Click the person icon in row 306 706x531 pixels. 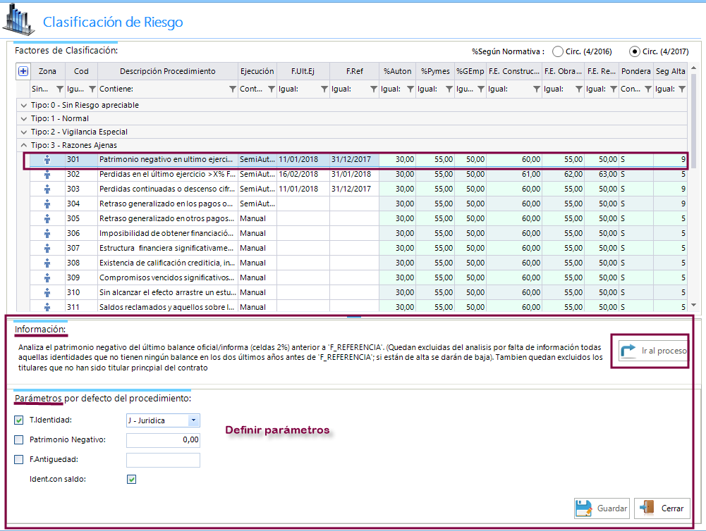(x=47, y=234)
